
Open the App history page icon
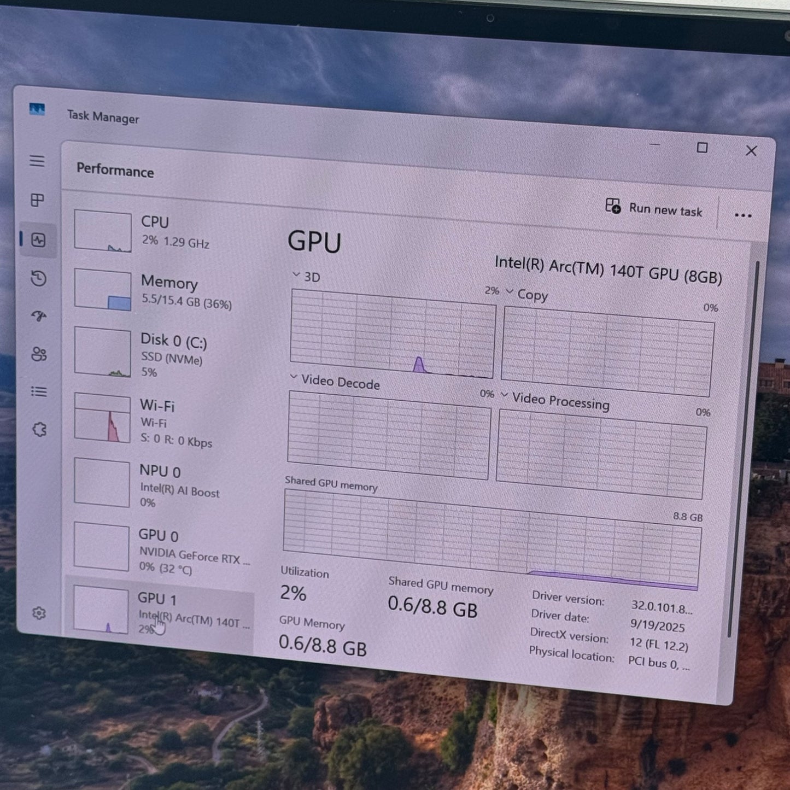[38, 279]
